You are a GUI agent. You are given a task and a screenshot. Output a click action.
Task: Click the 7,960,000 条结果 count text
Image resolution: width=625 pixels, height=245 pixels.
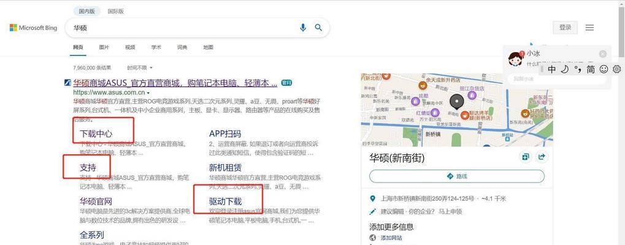click(x=92, y=68)
